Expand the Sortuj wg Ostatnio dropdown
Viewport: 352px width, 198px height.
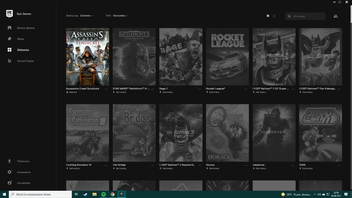click(x=86, y=16)
